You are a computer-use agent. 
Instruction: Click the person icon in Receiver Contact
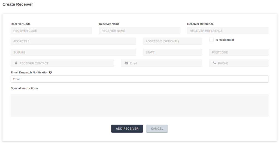point(16,63)
